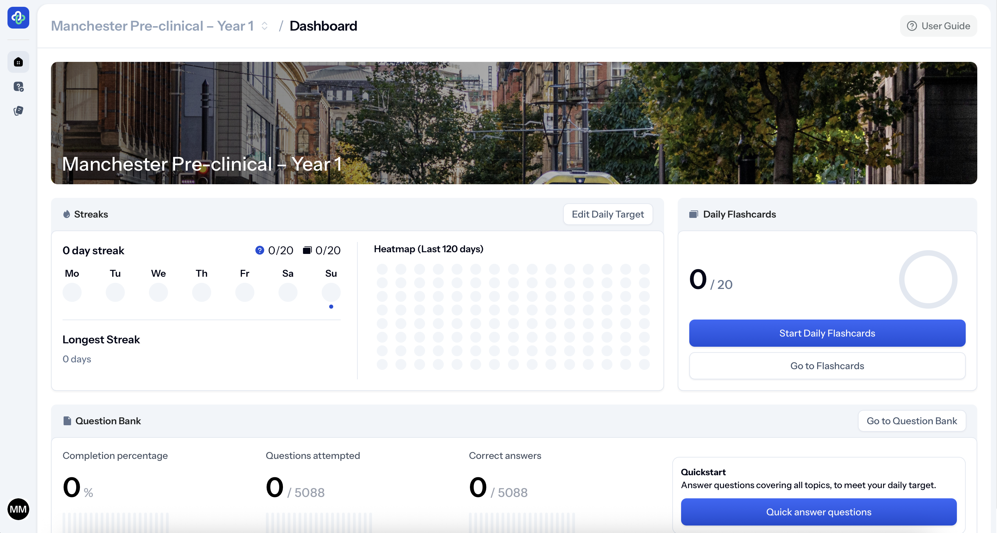Click the app logo in sidebar
The height and width of the screenshot is (533, 997).
click(18, 18)
